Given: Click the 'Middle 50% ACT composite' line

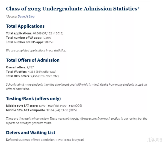Looking at the screenshot, I should coord(41,110).
